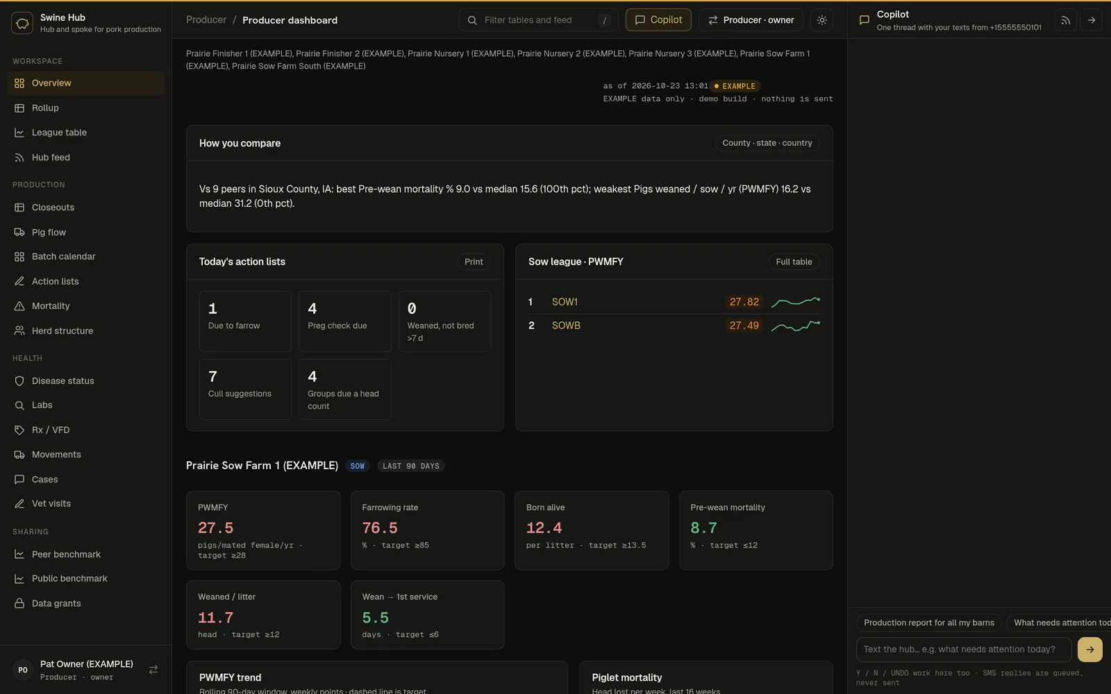Click the LAST 90 DAYS badge
Screen dimensions: 1111x694
coord(411,466)
